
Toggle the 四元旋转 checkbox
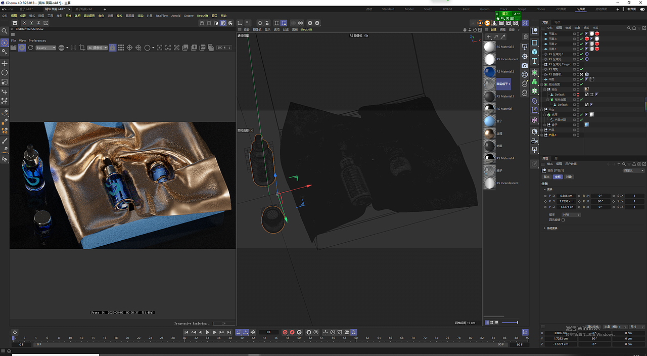[563, 220]
